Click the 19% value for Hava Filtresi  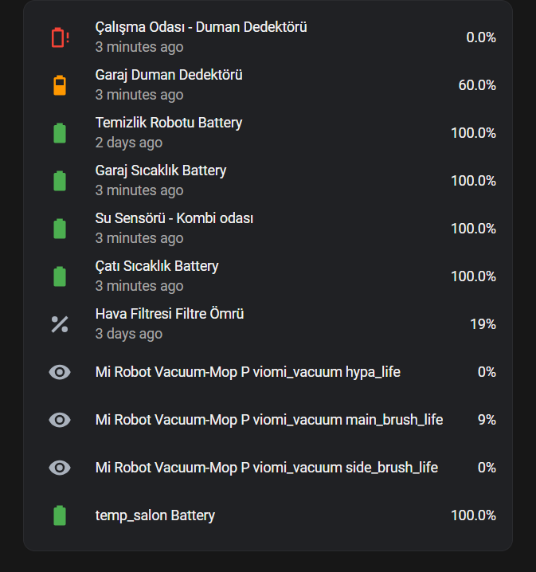coord(483,324)
